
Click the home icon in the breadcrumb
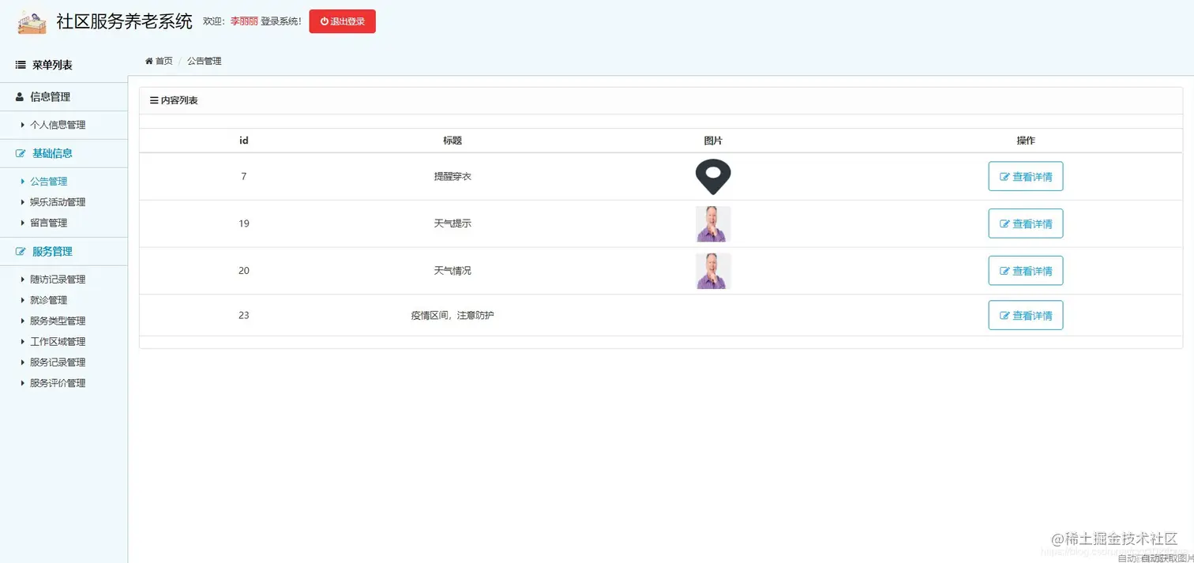coord(149,61)
